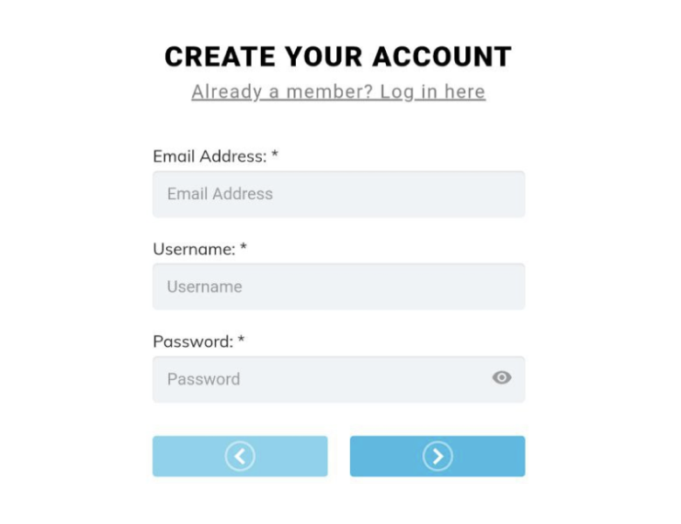
Task: Click the required asterisk beside Email Address
Action: click(274, 155)
